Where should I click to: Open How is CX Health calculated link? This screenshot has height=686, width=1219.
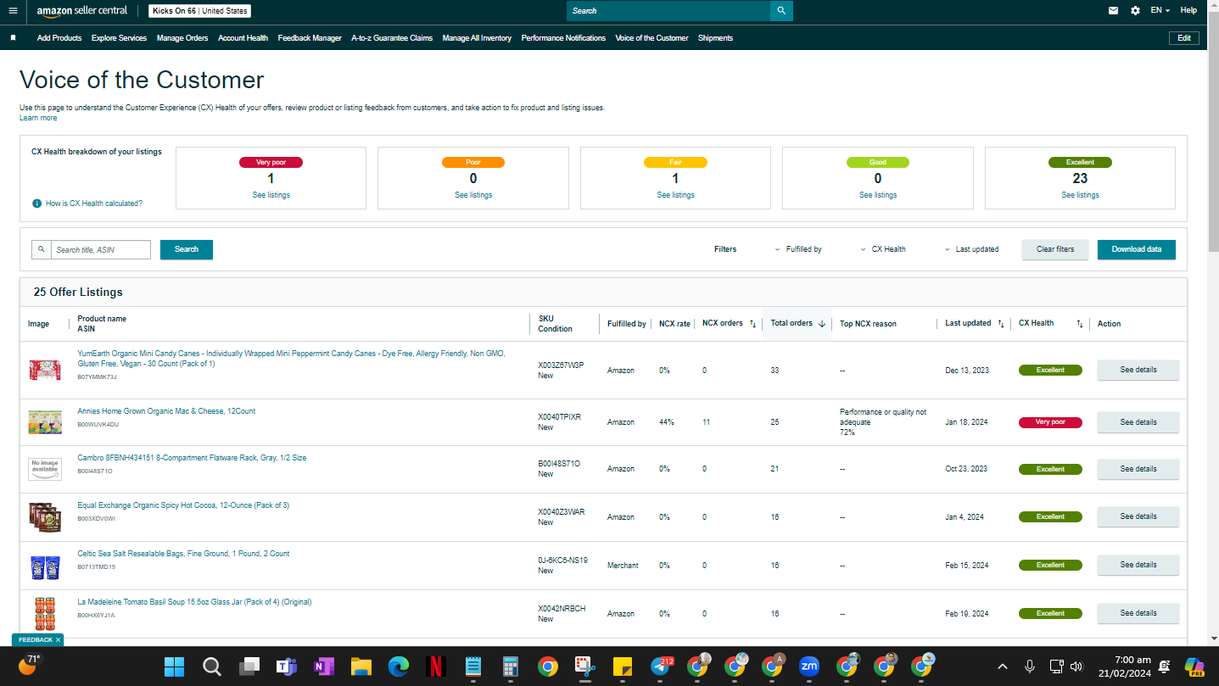(x=94, y=204)
